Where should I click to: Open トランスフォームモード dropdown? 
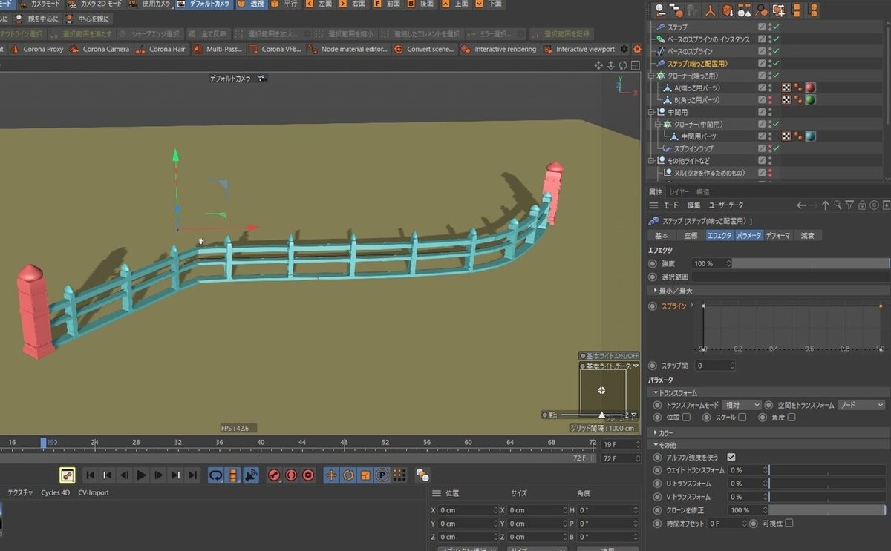click(742, 405)
